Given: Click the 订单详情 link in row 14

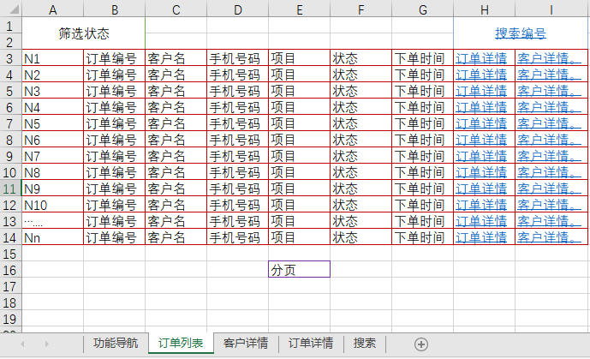Looking at the screenshot, I should 480,237.
